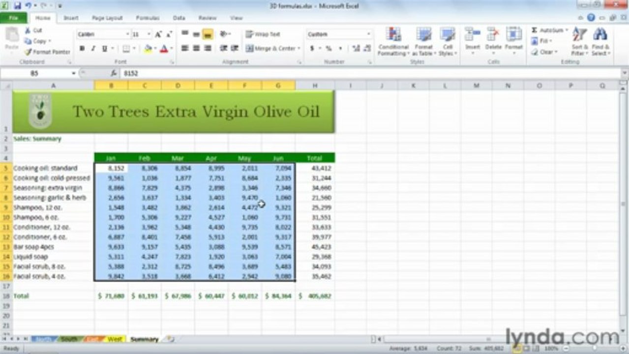Image resolution: width=629 pixels, height=354 pixels.
Task: Open the Name Box dropdown arrow
Action: pyautogui.click(x=74, y=73)
